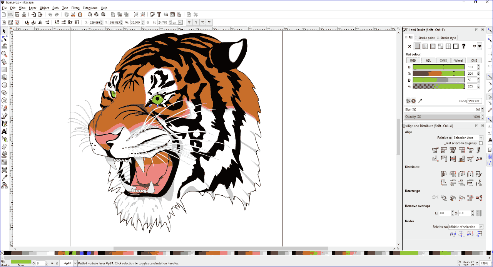This screenshot has width=493, height=267.
Task: Select the Zoom magnifier tool
Action: point(4,54)
